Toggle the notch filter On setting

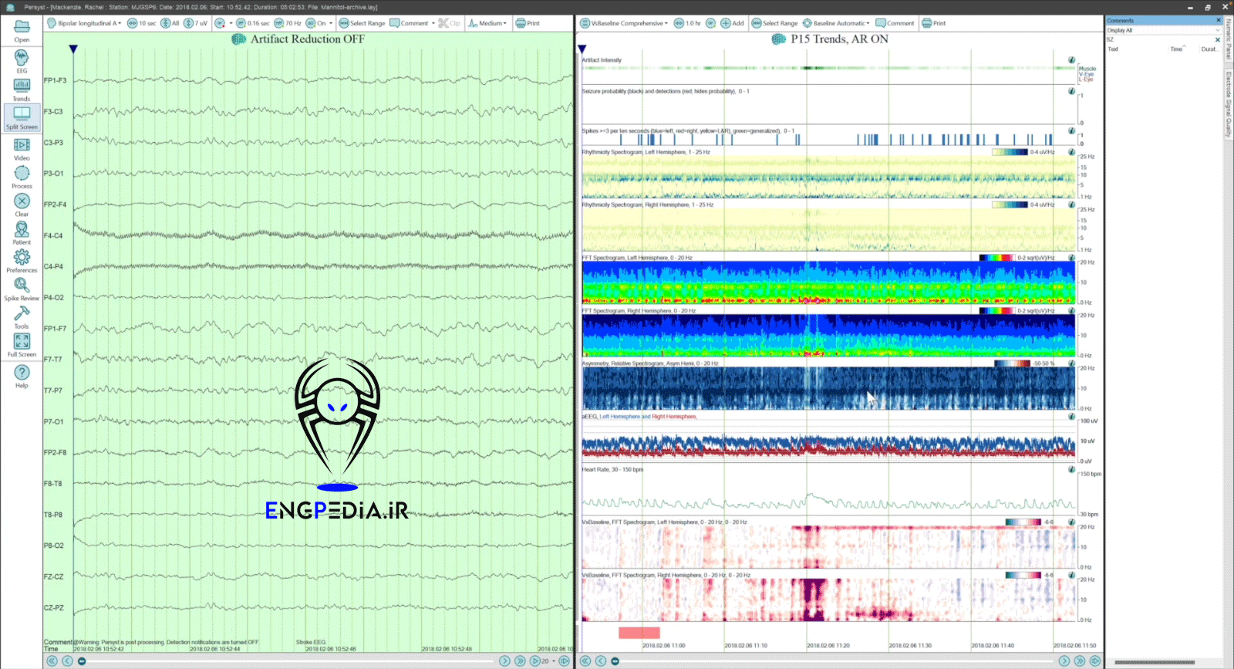point(316,23)
